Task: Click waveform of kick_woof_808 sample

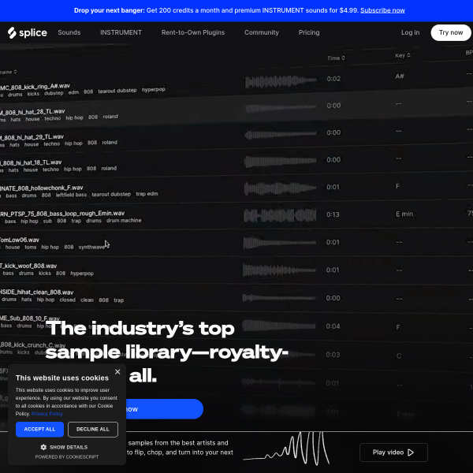Action: 279,270
